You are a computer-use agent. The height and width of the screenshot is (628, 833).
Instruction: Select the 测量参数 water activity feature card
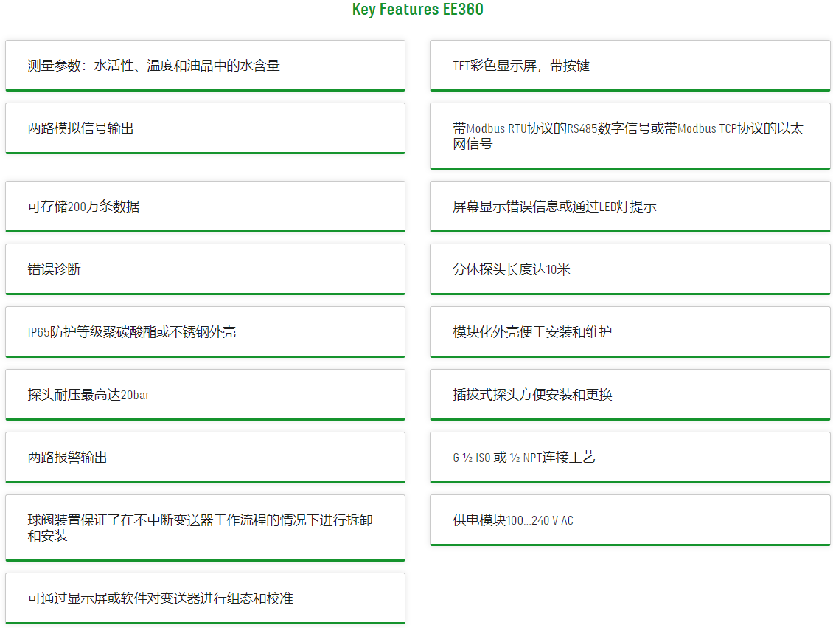point(205,66)
